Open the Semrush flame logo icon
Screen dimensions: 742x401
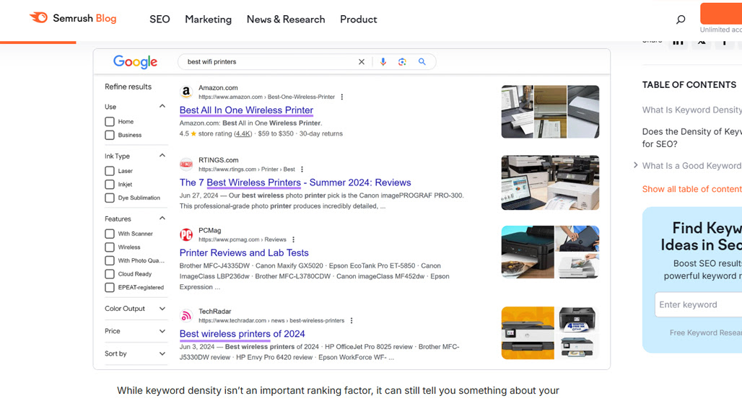pos(38,17)
